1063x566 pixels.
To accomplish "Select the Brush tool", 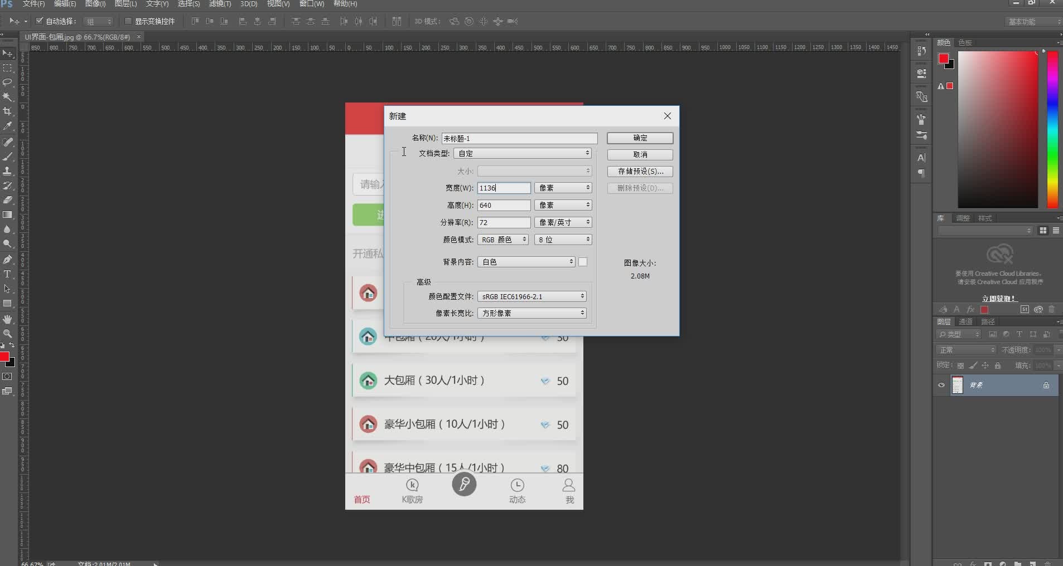I will coord(8,157).
